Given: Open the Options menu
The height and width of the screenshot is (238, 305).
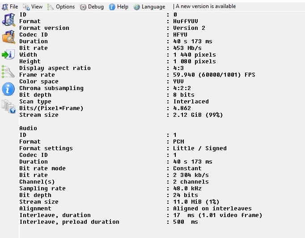Looking at the screenshot, I should pyautogui.click(x=61, y=7).
